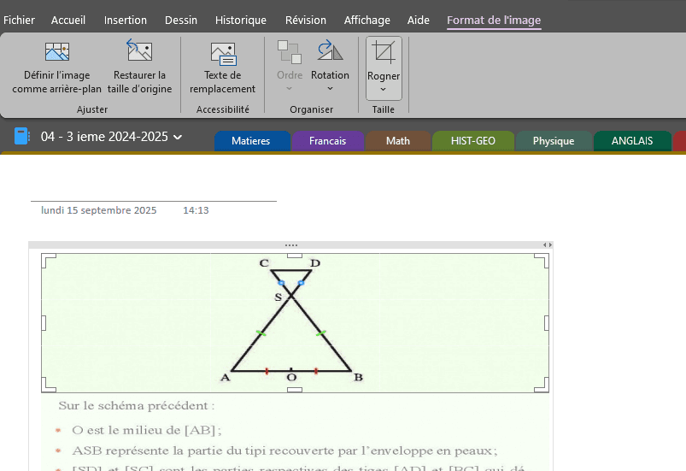The height and width of the screenshot is (471, 686).
Task: Expand the Rogner dropdown arrow
Action: click(x=384, y=89)
